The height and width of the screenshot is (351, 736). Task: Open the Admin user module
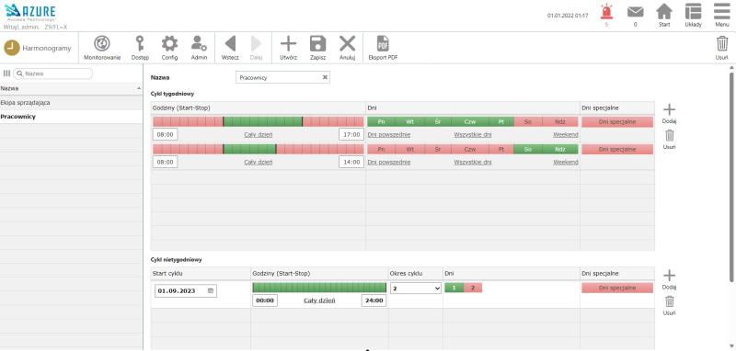click(199, 48)
